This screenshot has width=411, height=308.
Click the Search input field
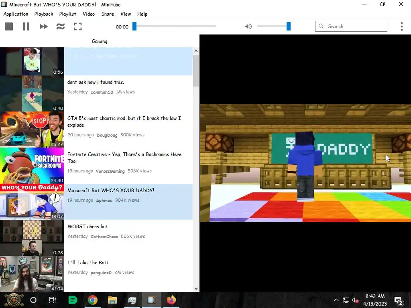point(351,26)
